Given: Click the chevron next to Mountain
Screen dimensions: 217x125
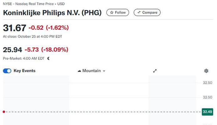Looking at the screenshot, I should click(x=104, y=71).
